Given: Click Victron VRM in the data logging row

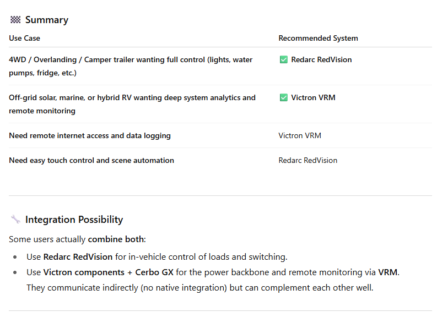Looking at the screenshot, I should (x=300, y=135).
